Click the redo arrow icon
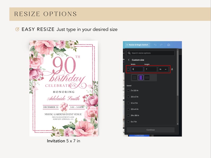Image resolution: width=211 pixels, height=158 pixels. (x=161, y=45)
